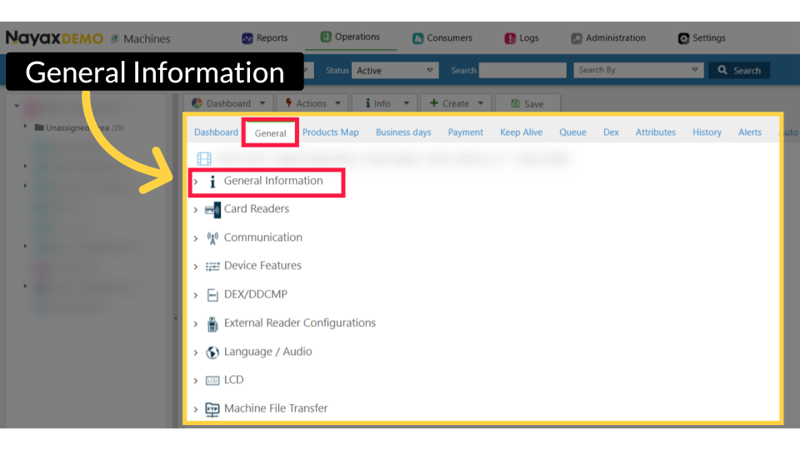Screen dimensions: 800x450
Task: Click the grid icon below Dashboard tab
Action: [x=204, y=158]
